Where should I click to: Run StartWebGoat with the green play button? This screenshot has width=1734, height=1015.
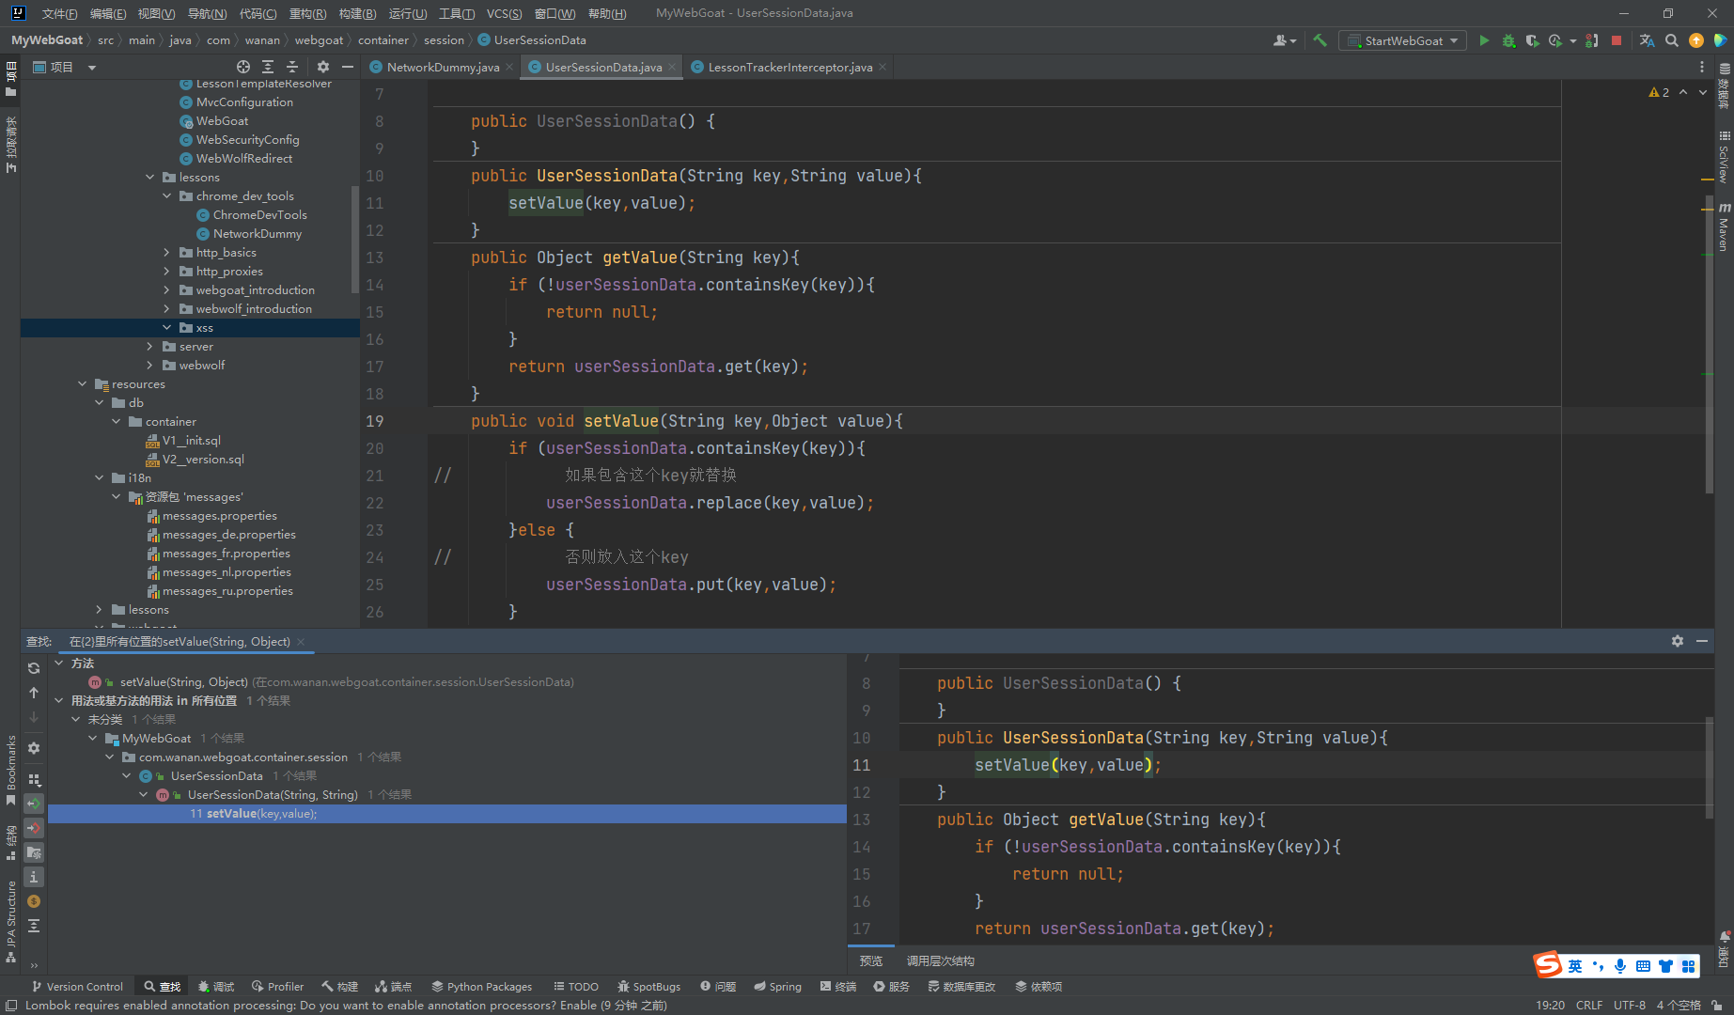1484,40
